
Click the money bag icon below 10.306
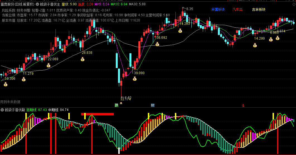coord(6,84)
